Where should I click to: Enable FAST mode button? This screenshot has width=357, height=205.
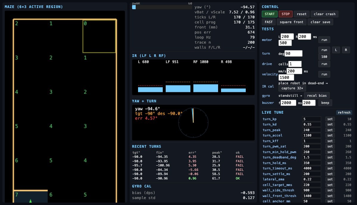pos(269,22)
